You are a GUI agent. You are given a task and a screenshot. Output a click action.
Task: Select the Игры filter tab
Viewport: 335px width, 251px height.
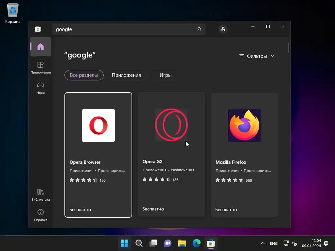coord(165,75)
